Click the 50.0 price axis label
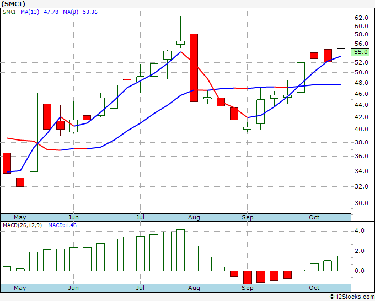375x301 pixels. pyautogui.click(x=361, y=72)
